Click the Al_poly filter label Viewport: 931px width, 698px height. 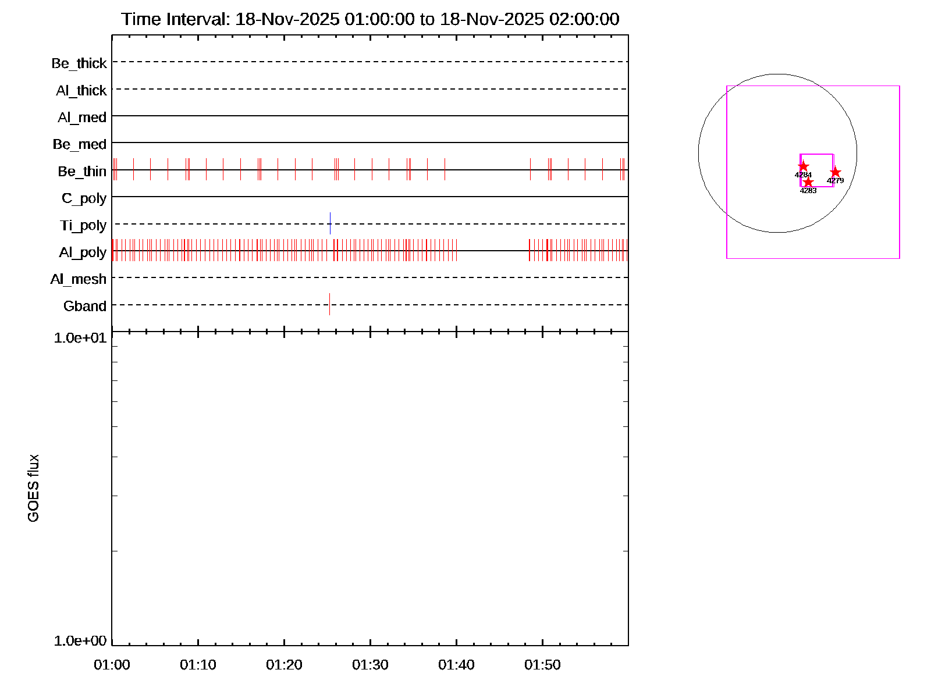click(83, 252)
